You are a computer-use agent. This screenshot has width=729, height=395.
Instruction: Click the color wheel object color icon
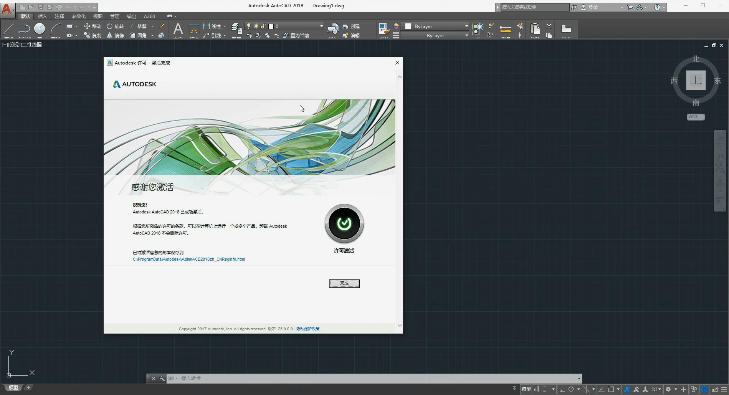click(396, 26)
